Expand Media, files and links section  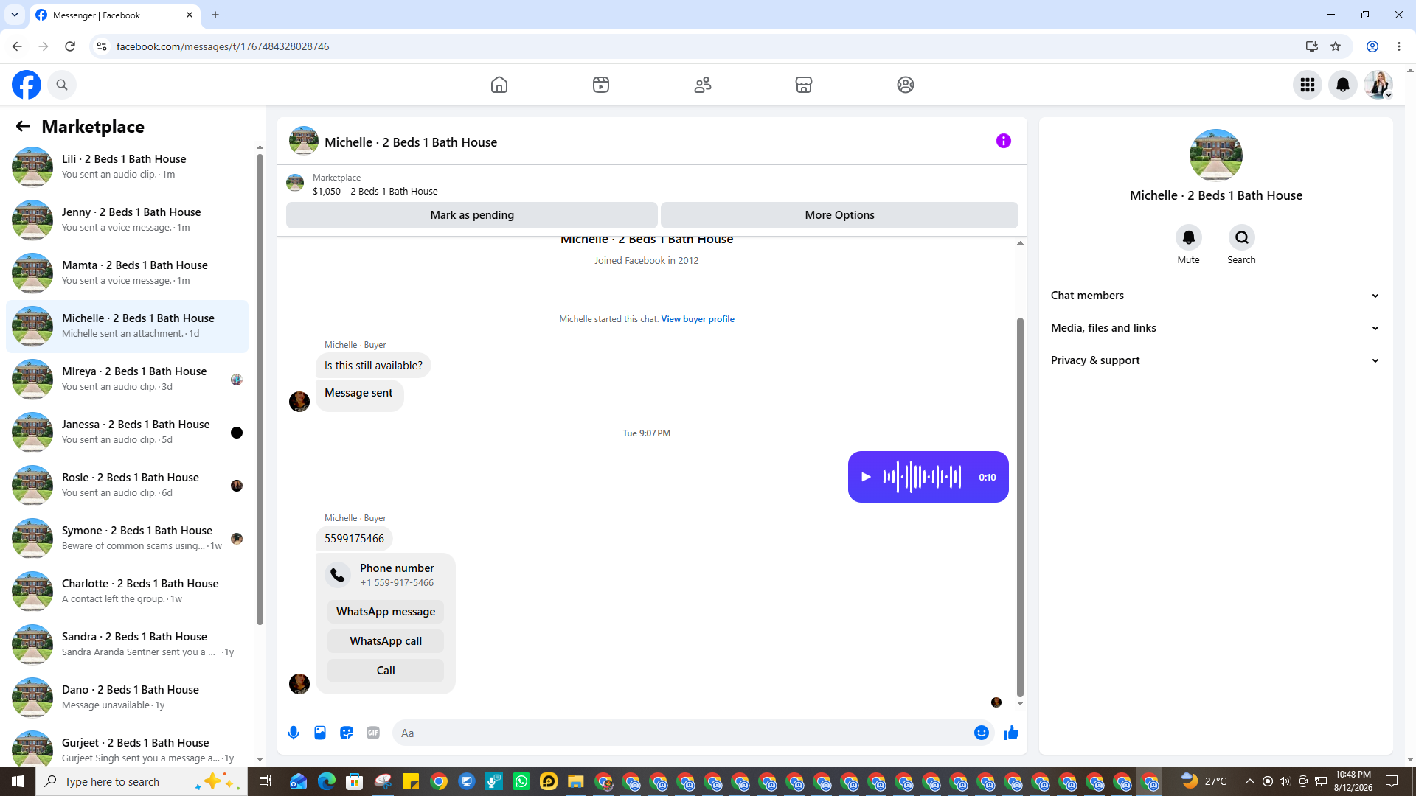click(1215, 328)
